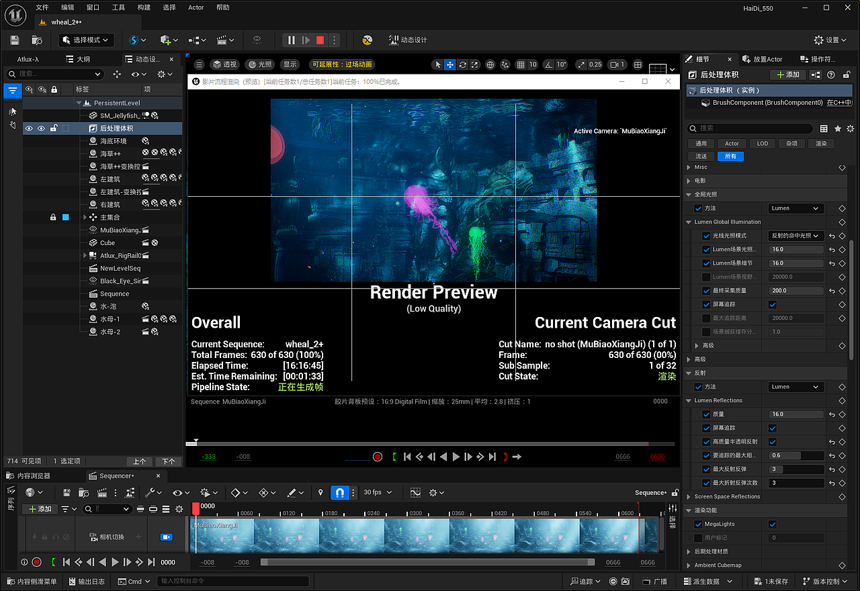Screen dimensions: 860x591
Task: Open the property matrix table icon in Details
Action: click(x=824, y=128)
